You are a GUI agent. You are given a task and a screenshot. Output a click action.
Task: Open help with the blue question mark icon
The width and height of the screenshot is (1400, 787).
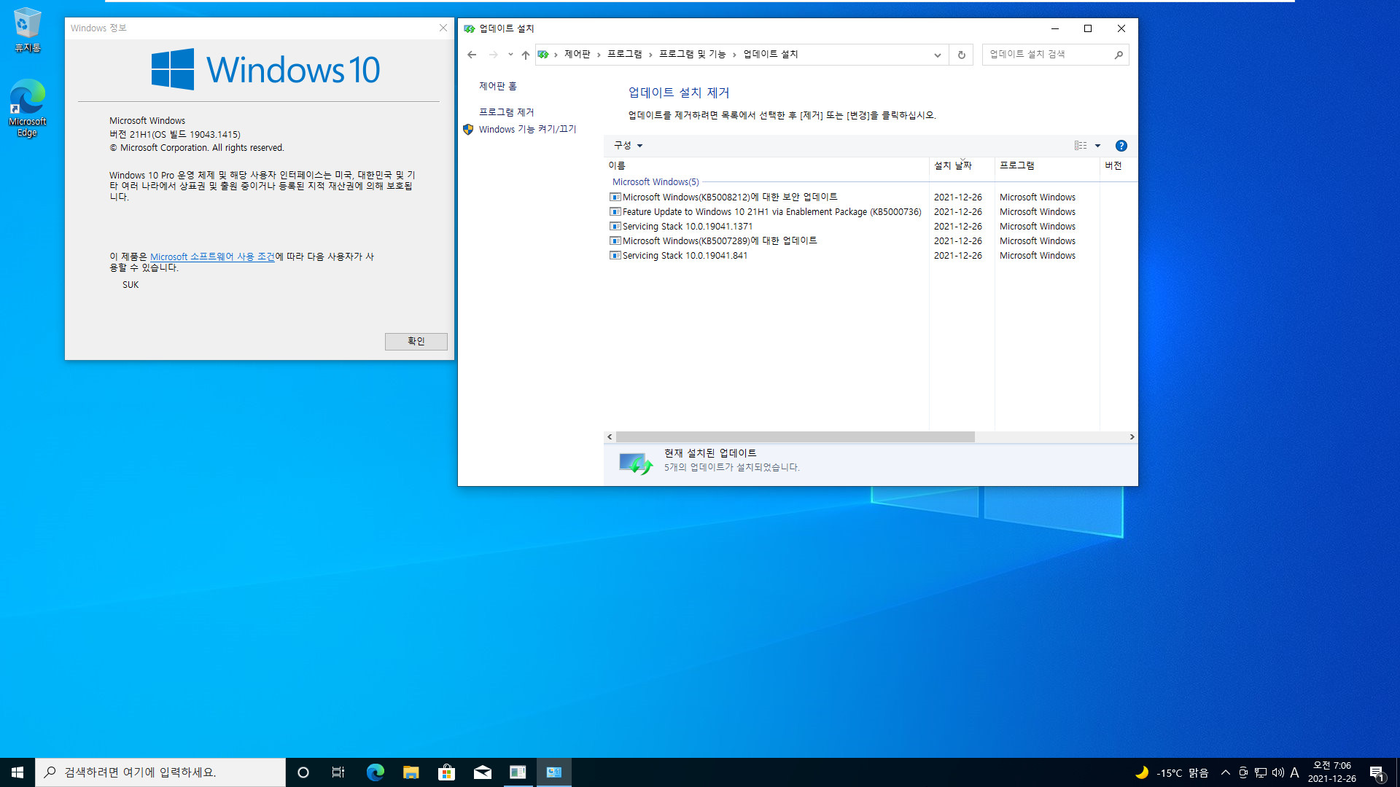point(1121,146)
